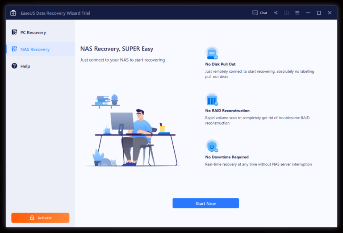Click the lock icon on Activate
The height and width of the screenshot is (233, 343).
pyautogui.click(x=32, y=217)
